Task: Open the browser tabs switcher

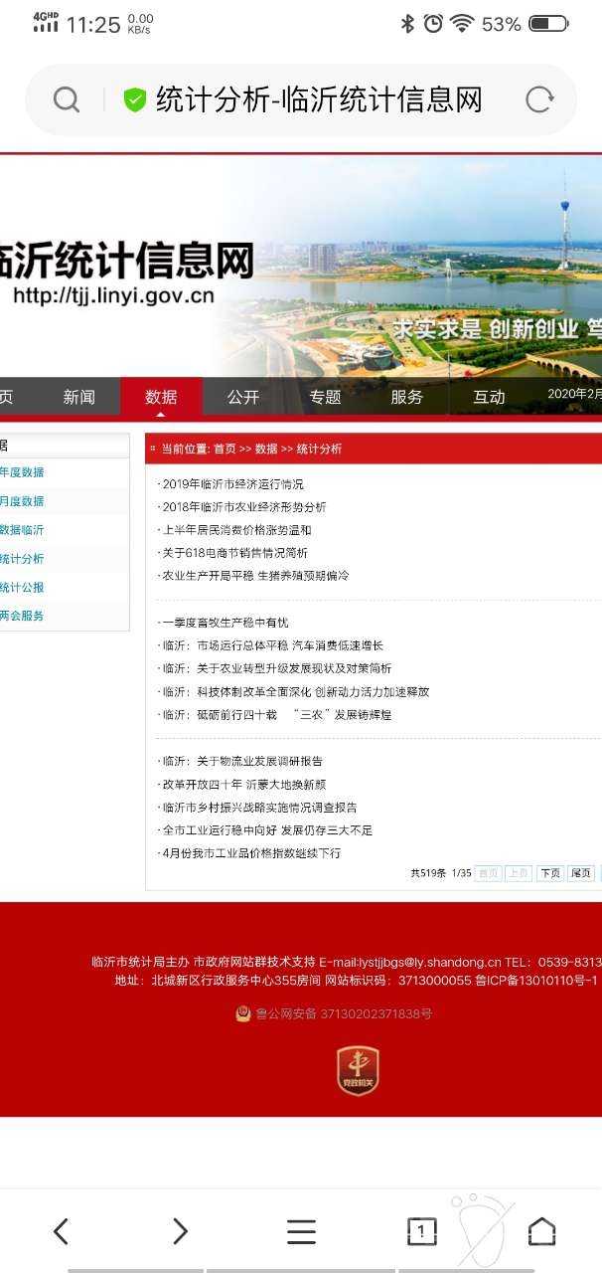Action: pos(421,1231)
